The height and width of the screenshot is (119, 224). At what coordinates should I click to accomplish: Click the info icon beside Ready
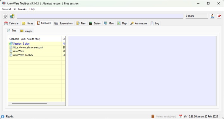[x=3, y=116]
